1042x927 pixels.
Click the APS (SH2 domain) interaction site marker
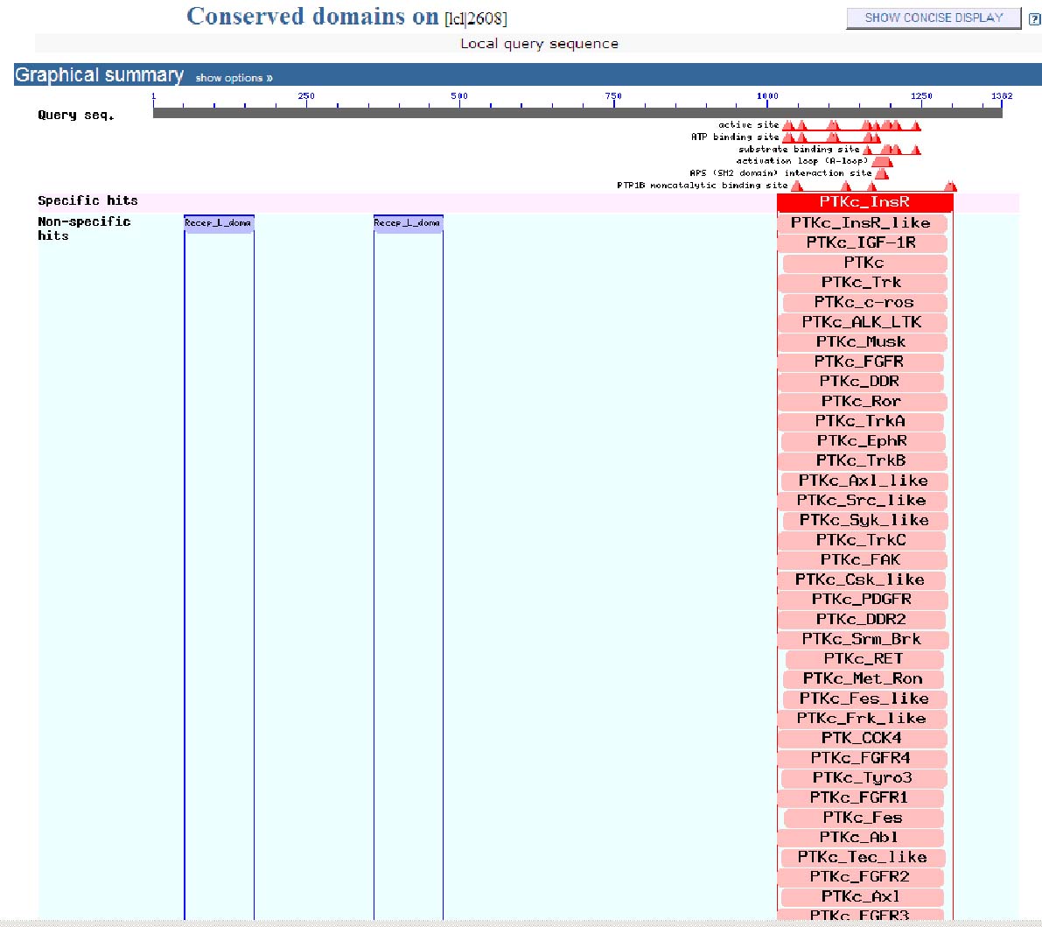(x=881, y=174)
